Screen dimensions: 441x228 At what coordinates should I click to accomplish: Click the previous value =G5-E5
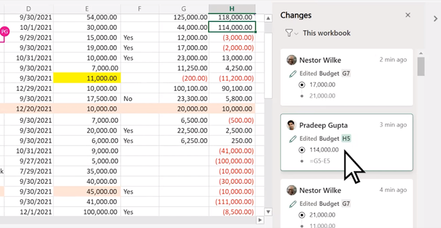320,161
